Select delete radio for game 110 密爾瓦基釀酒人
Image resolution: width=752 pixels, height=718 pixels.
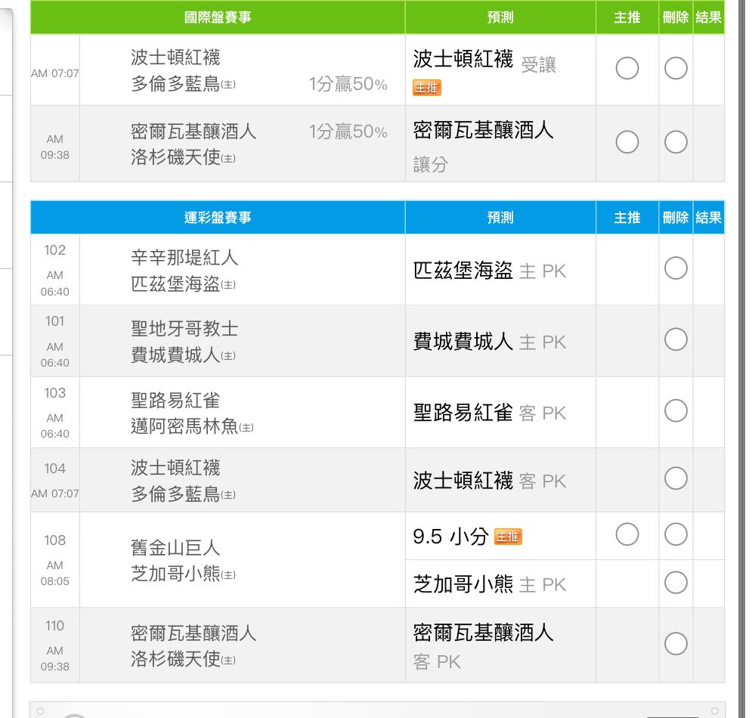[676, 643]
